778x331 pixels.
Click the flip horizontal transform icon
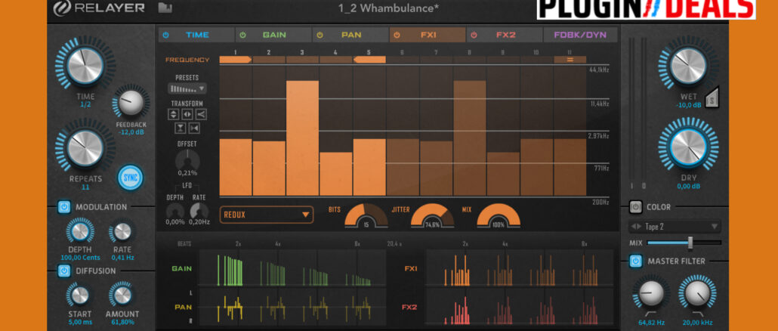(x=187, y=114)
